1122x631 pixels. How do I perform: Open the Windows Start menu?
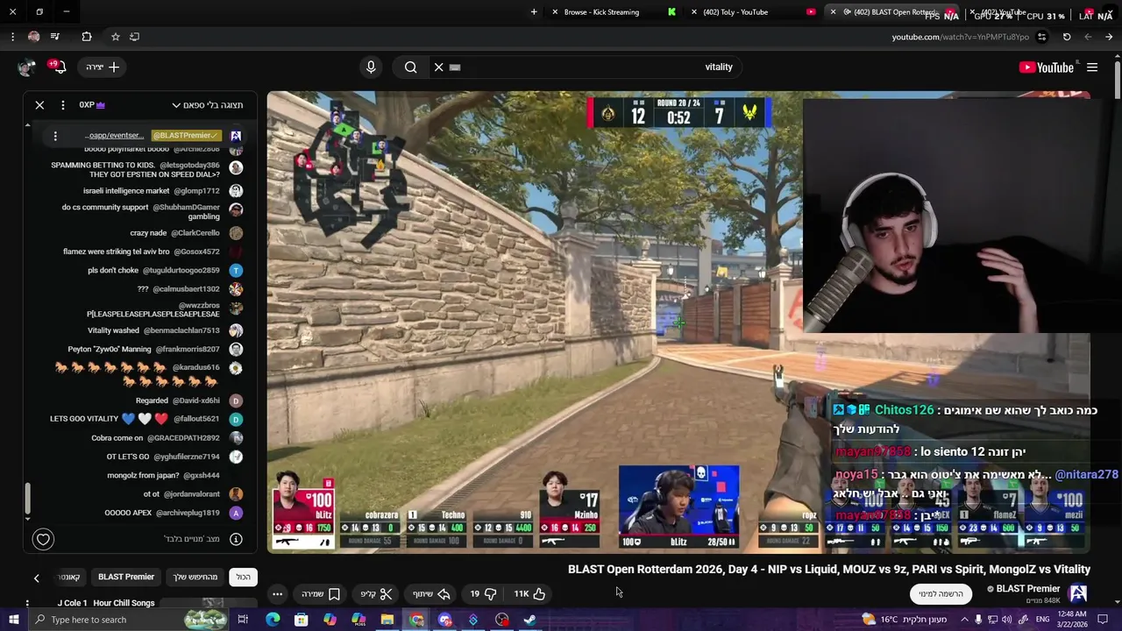point(13,620)
